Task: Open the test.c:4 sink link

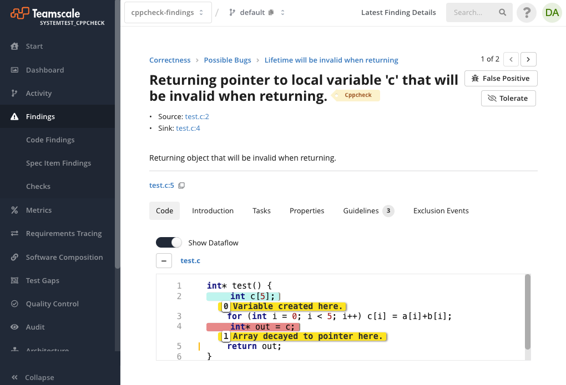Action: point(188,128)
